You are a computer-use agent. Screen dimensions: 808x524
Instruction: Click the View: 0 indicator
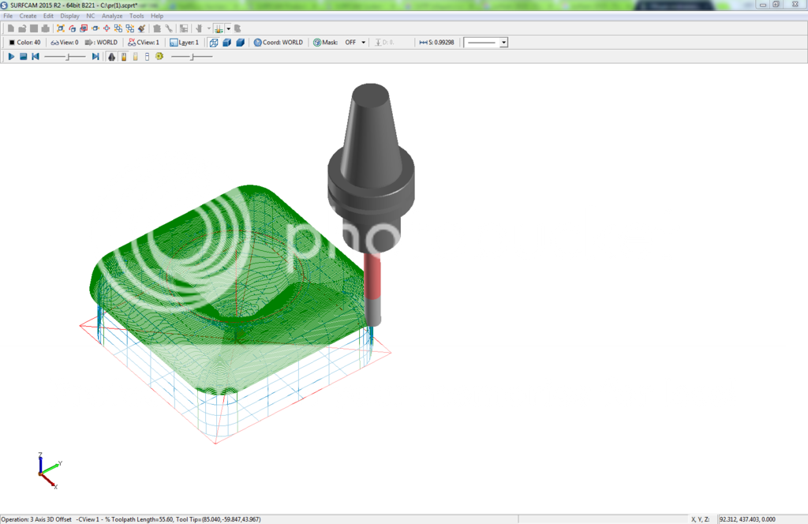[x=65, y=43]
